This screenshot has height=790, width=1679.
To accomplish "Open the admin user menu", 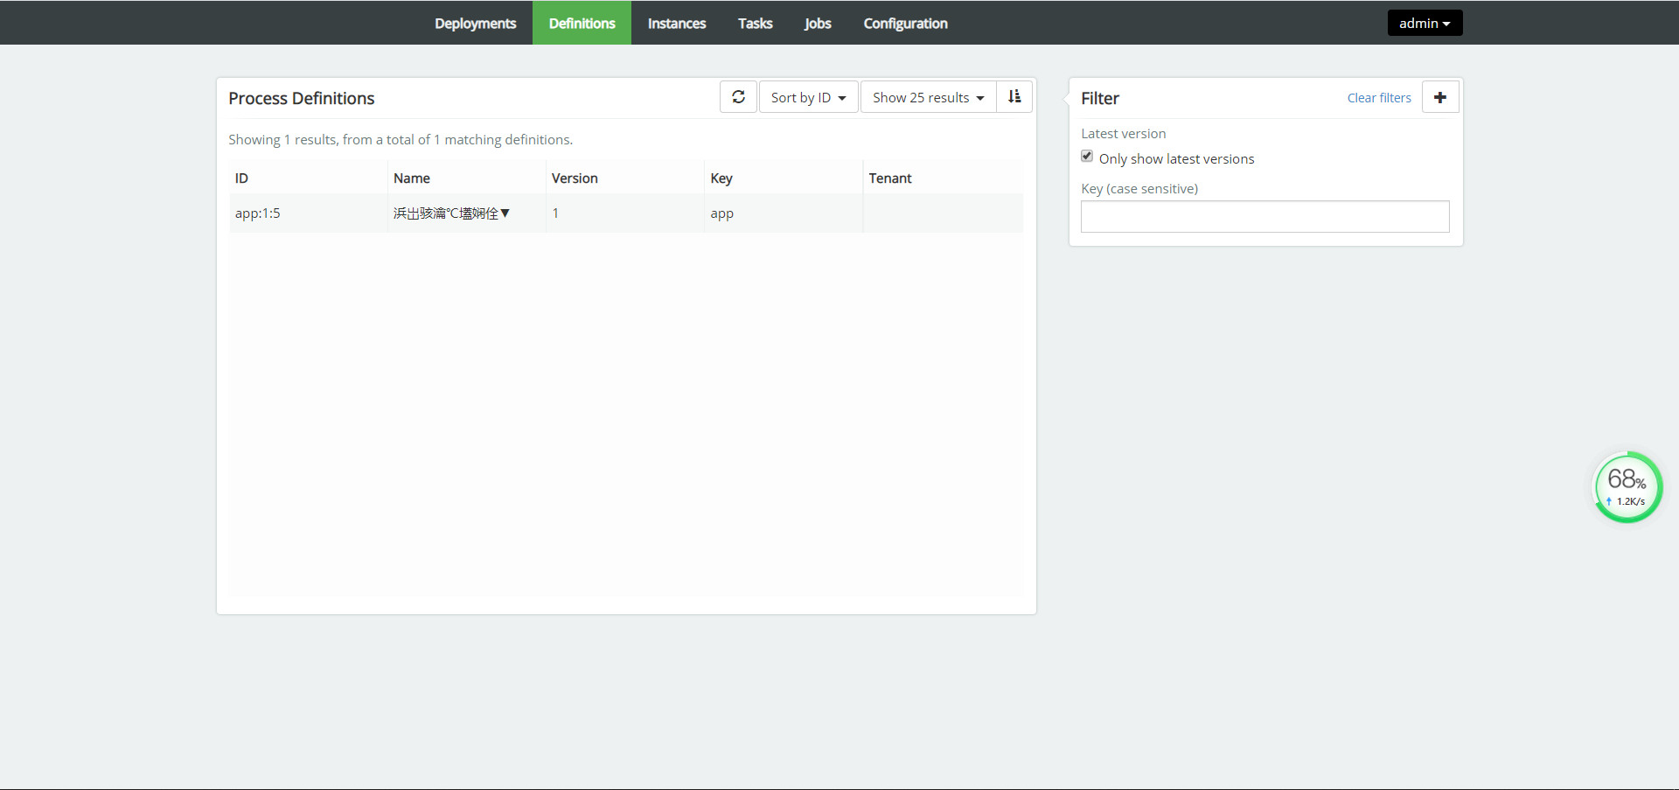I will (1425, 23).
